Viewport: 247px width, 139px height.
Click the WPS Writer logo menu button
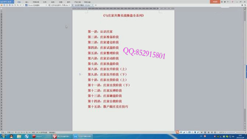pos(6,2)
